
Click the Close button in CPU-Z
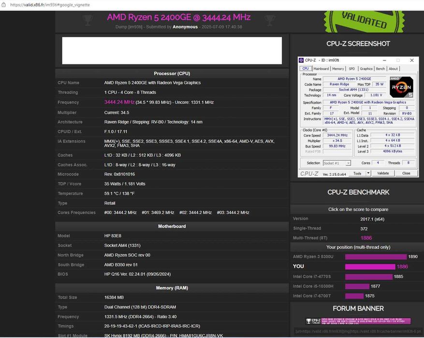tap(406, 173)
